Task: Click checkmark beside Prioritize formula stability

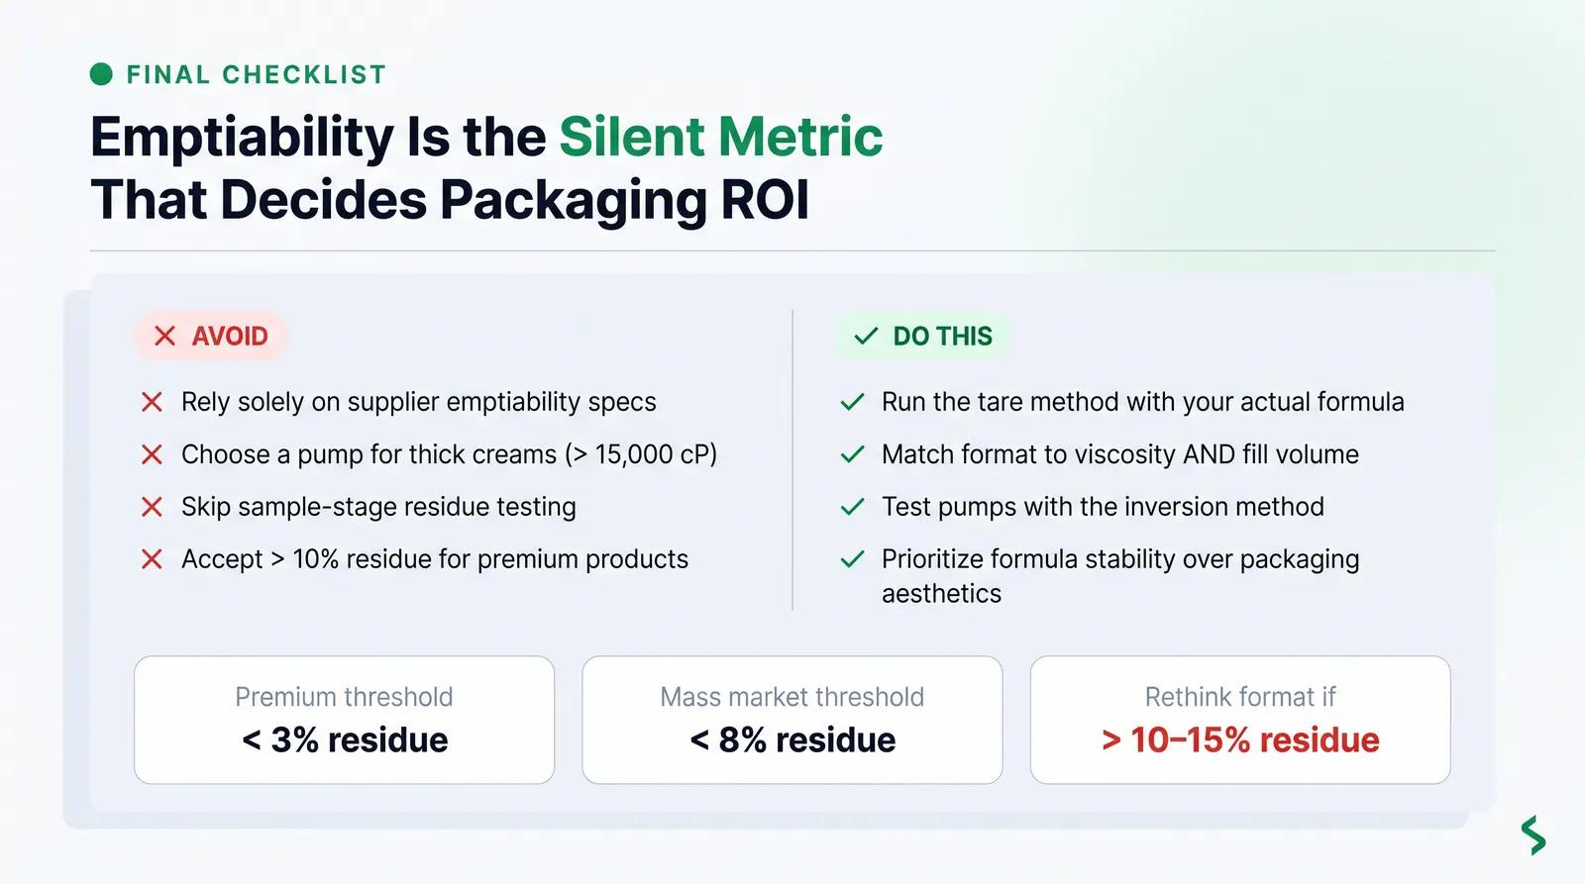Action: click(852, 559)
